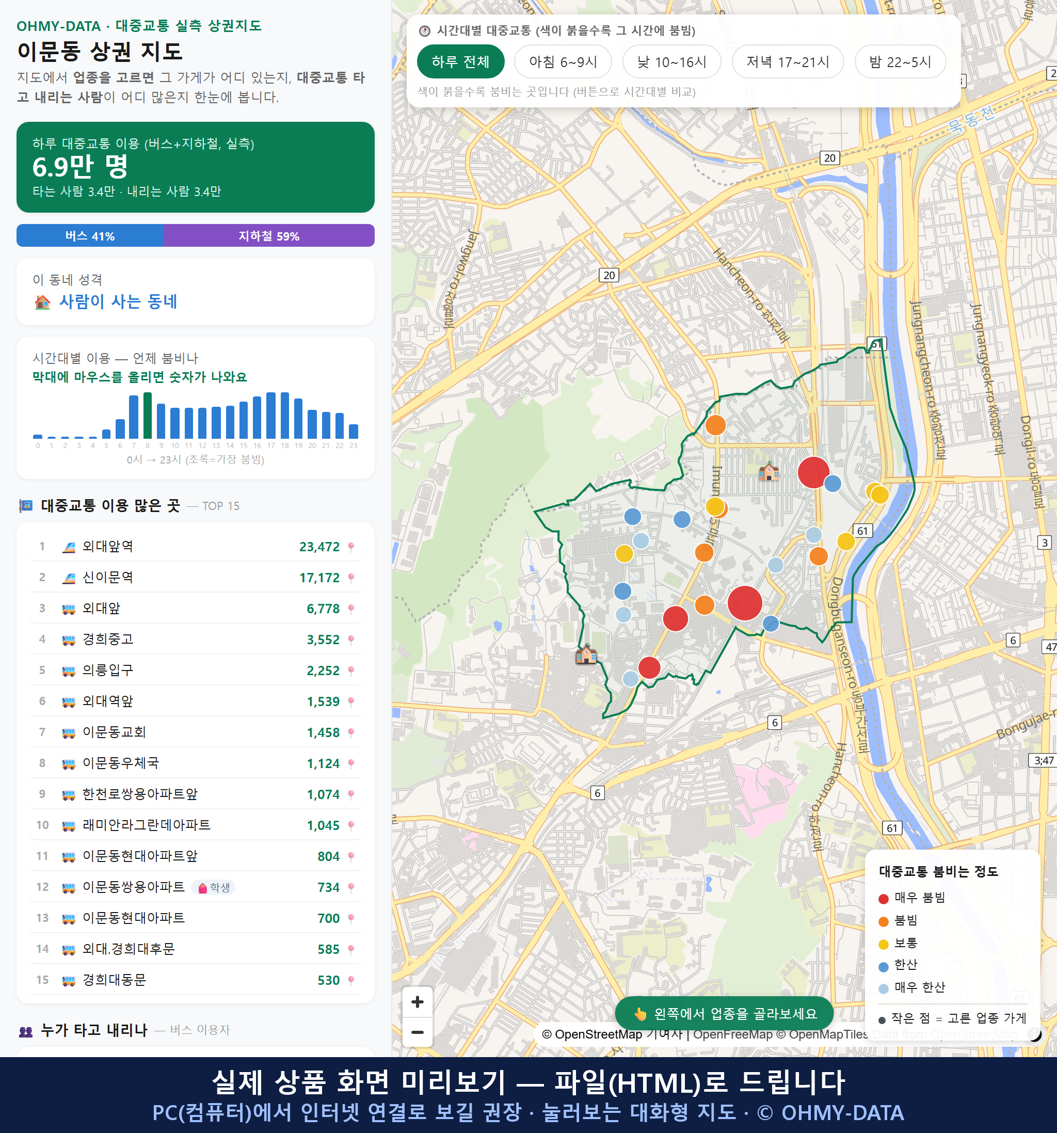Screen dimensions: 1057x1133
Task: Click the bus icon beside 경희중고
Action: tap(68, 640)
